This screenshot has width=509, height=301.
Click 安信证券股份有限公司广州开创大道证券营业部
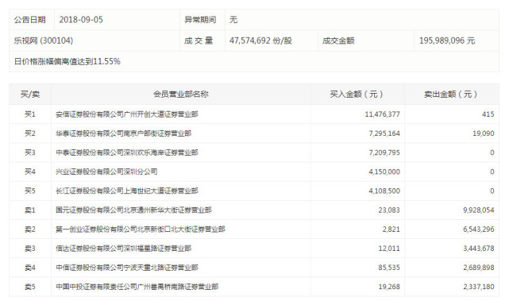coord(127,114)
